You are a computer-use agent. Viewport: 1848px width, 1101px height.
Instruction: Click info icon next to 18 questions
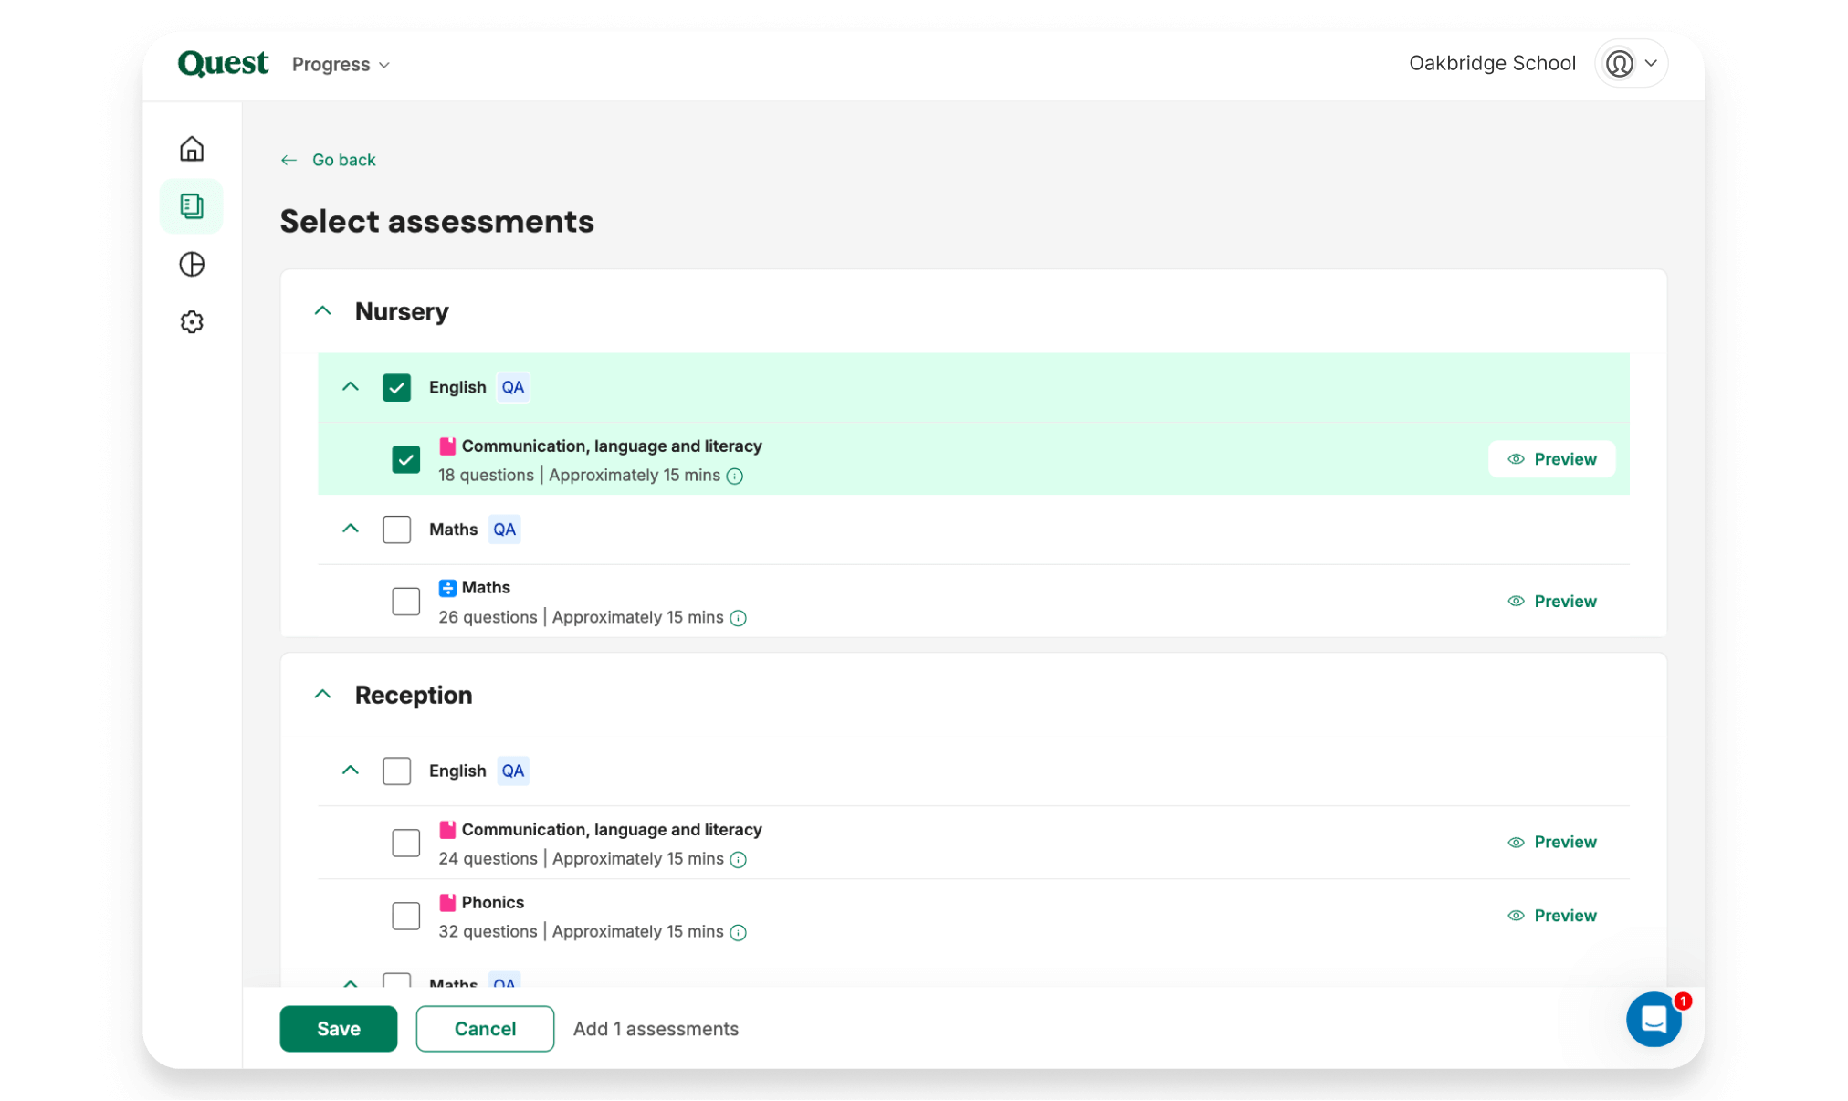tap(735, 477)
